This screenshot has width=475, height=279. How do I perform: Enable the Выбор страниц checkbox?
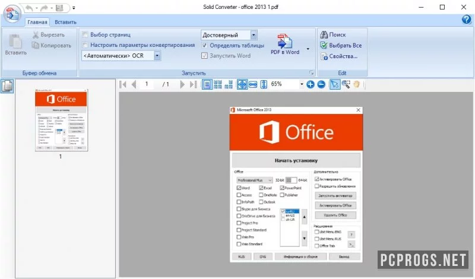tap(85, 34)
